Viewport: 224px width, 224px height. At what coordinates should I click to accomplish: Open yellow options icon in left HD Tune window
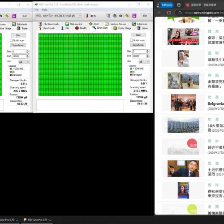coord(7,16)
